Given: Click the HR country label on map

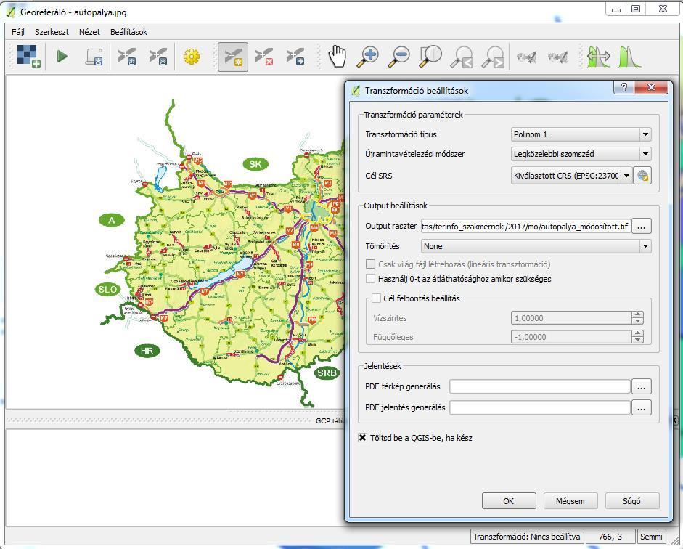Looking at the screenshot, I should 147,351.
